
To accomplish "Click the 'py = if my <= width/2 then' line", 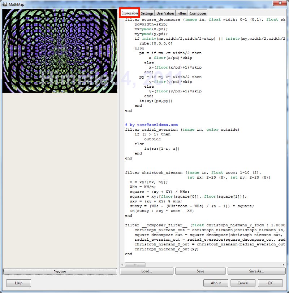I will click(171, 77).
